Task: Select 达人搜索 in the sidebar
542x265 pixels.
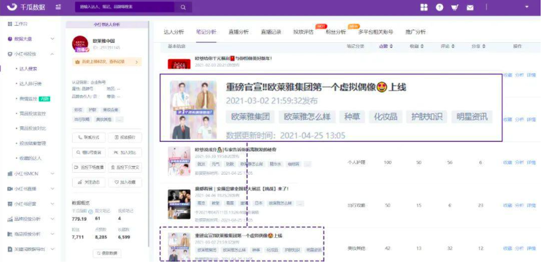Action: click(x=28, y=69)
